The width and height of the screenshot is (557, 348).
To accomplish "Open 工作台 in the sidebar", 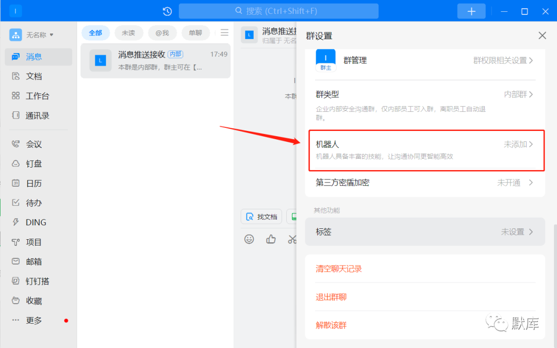I will point(38,96).
